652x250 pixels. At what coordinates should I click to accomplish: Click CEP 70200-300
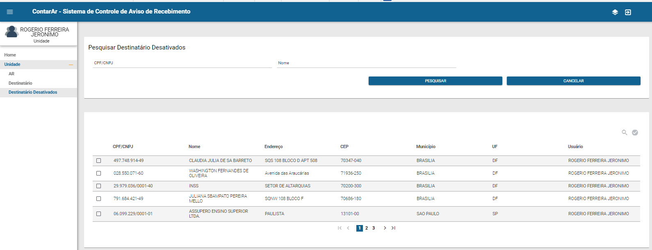coord(351,186)
